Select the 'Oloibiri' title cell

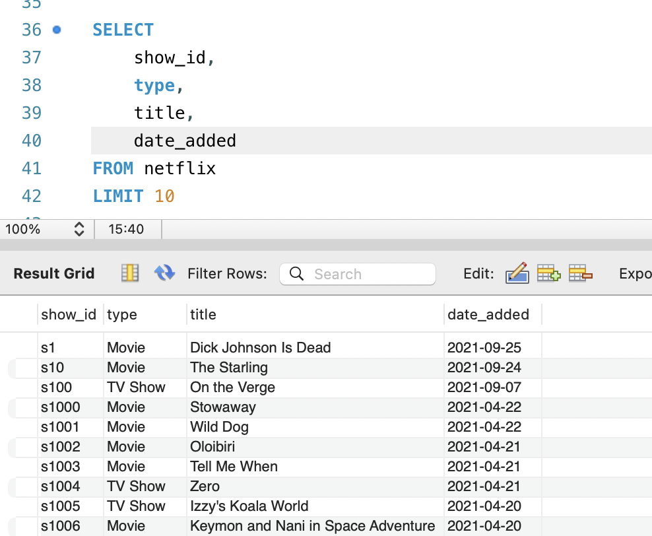tap(315, 447)
